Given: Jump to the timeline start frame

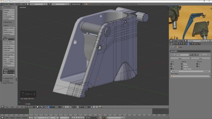Looking at the screenshot, I should (x=72, y=117).
